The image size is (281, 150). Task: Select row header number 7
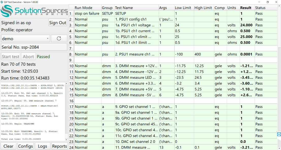pyautogui.click(x=72, y=48)
